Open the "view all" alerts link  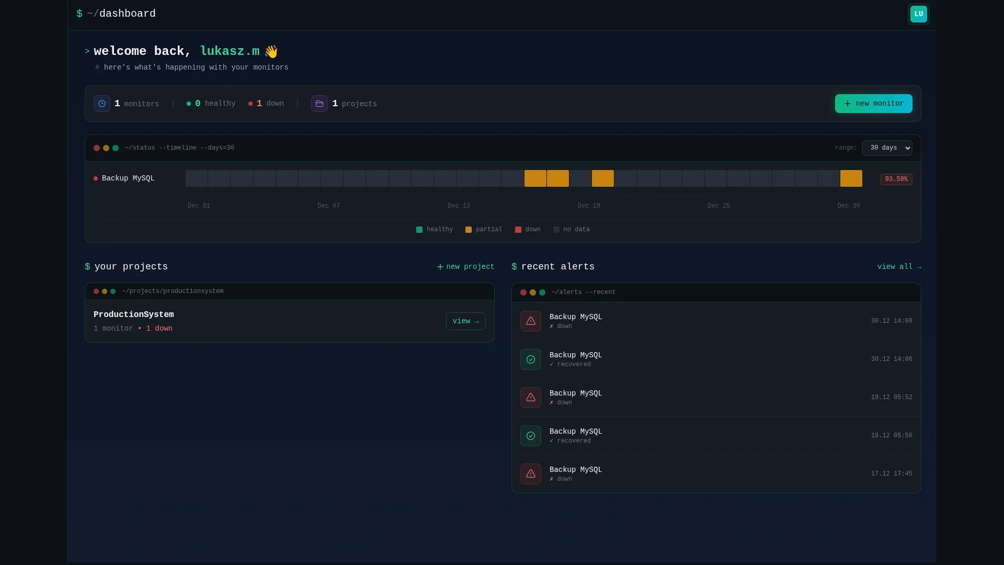click(899, 267)
